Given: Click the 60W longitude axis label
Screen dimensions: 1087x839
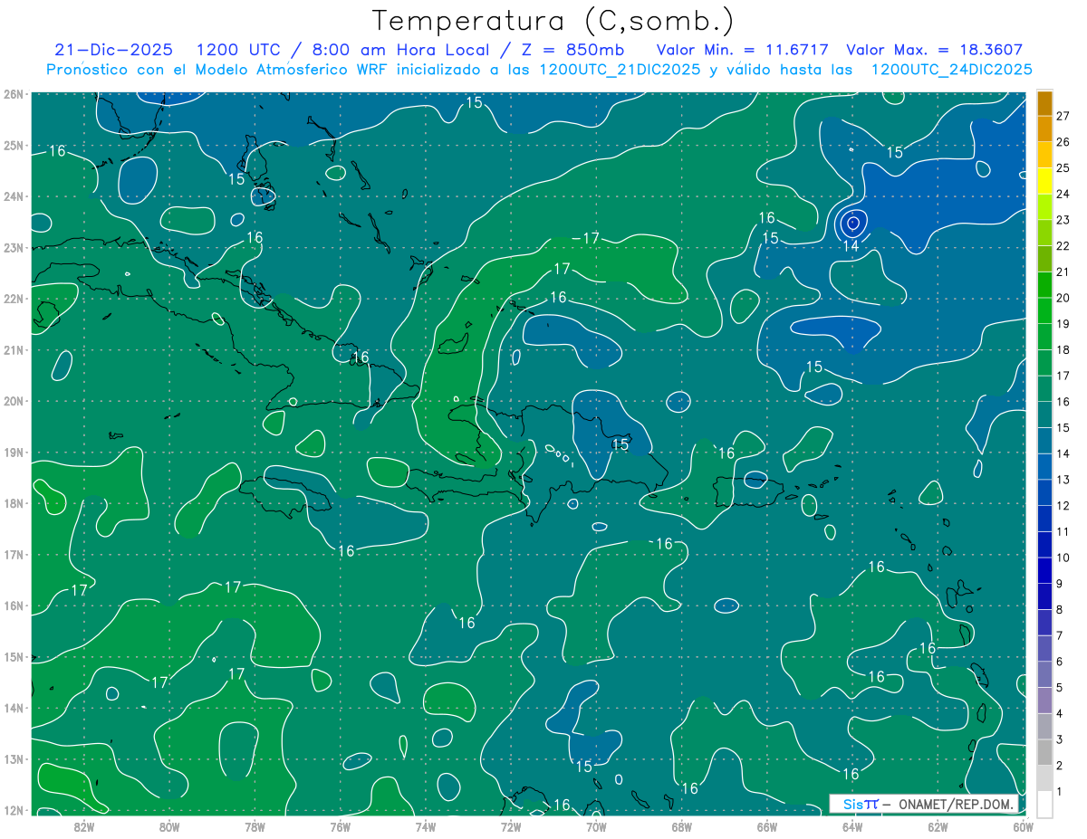Looking at the screenshot, I should click(x=1023, y=826).
